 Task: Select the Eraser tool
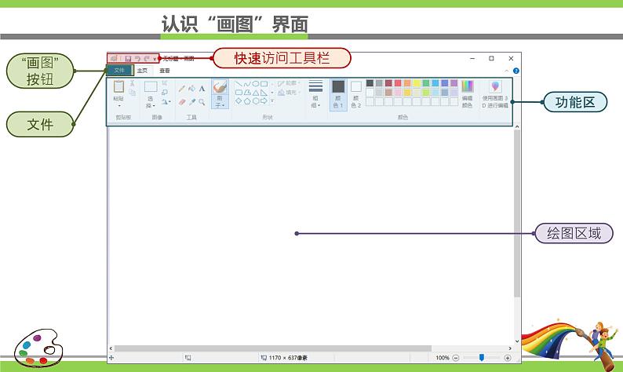tap(182, 102)
